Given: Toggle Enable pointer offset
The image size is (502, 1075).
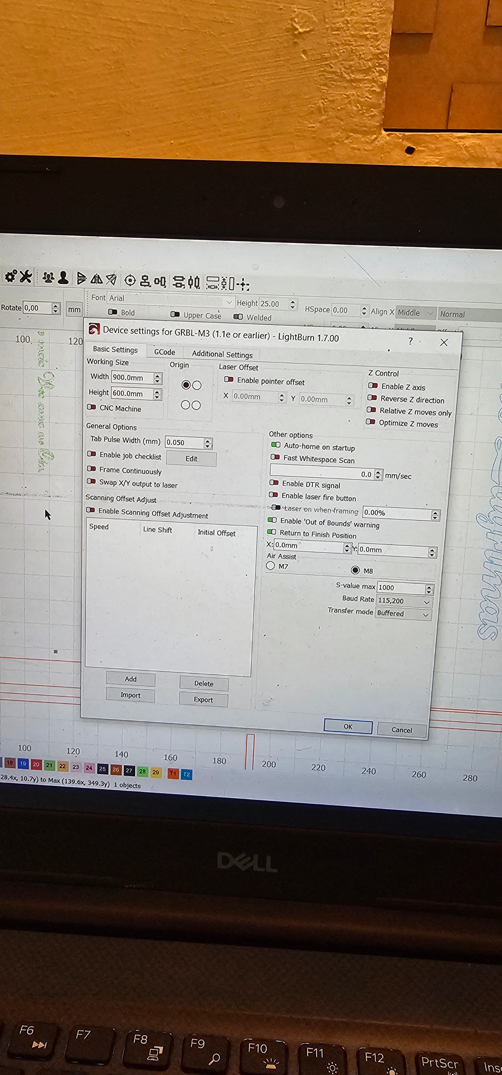Looking at the screenshot, I should pos(229,379).
